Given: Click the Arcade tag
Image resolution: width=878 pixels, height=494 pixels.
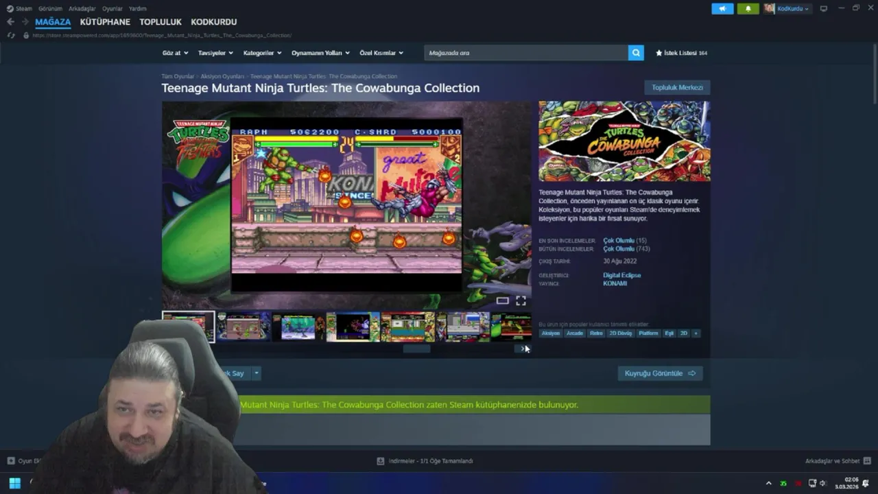Looking at the screenshot, I should point(574,333).
